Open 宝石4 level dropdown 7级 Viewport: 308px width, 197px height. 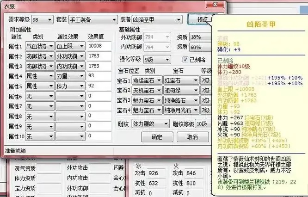pyautogui.click(x=206, y=110)
